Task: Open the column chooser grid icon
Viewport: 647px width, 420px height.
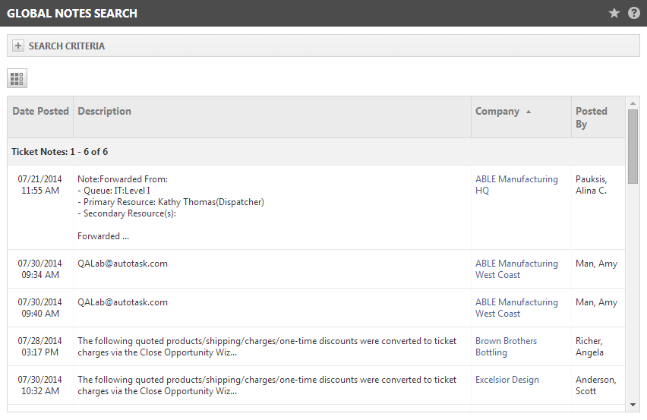Action: [17, 78]
